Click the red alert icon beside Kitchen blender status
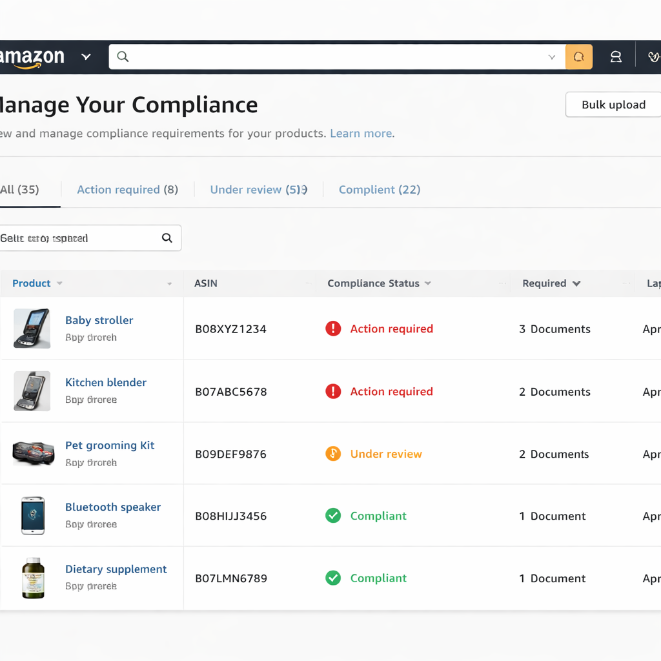661x661 pixels. point(333,391)
